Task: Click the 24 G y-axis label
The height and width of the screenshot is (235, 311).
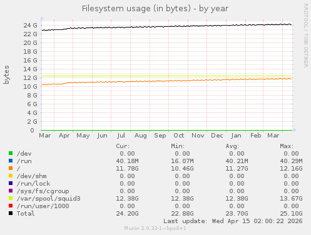Action: pos(30,26)
